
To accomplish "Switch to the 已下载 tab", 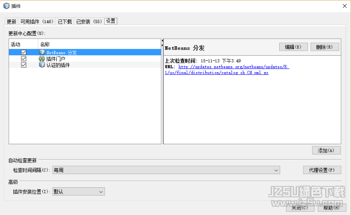I will point(64,21).
